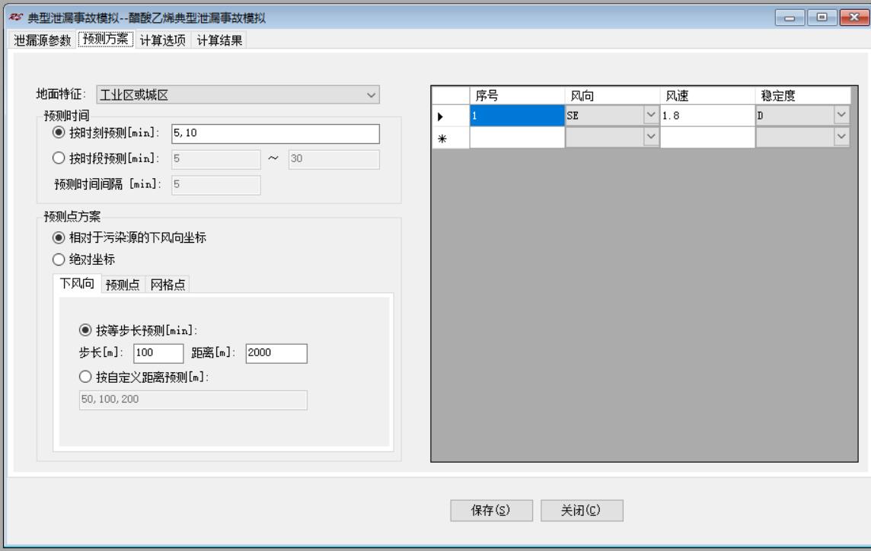Switch to the 泄漏源参数 tab
Viewport: 871px width, 551px height.
pyautogui.click(x=42, y=40)
